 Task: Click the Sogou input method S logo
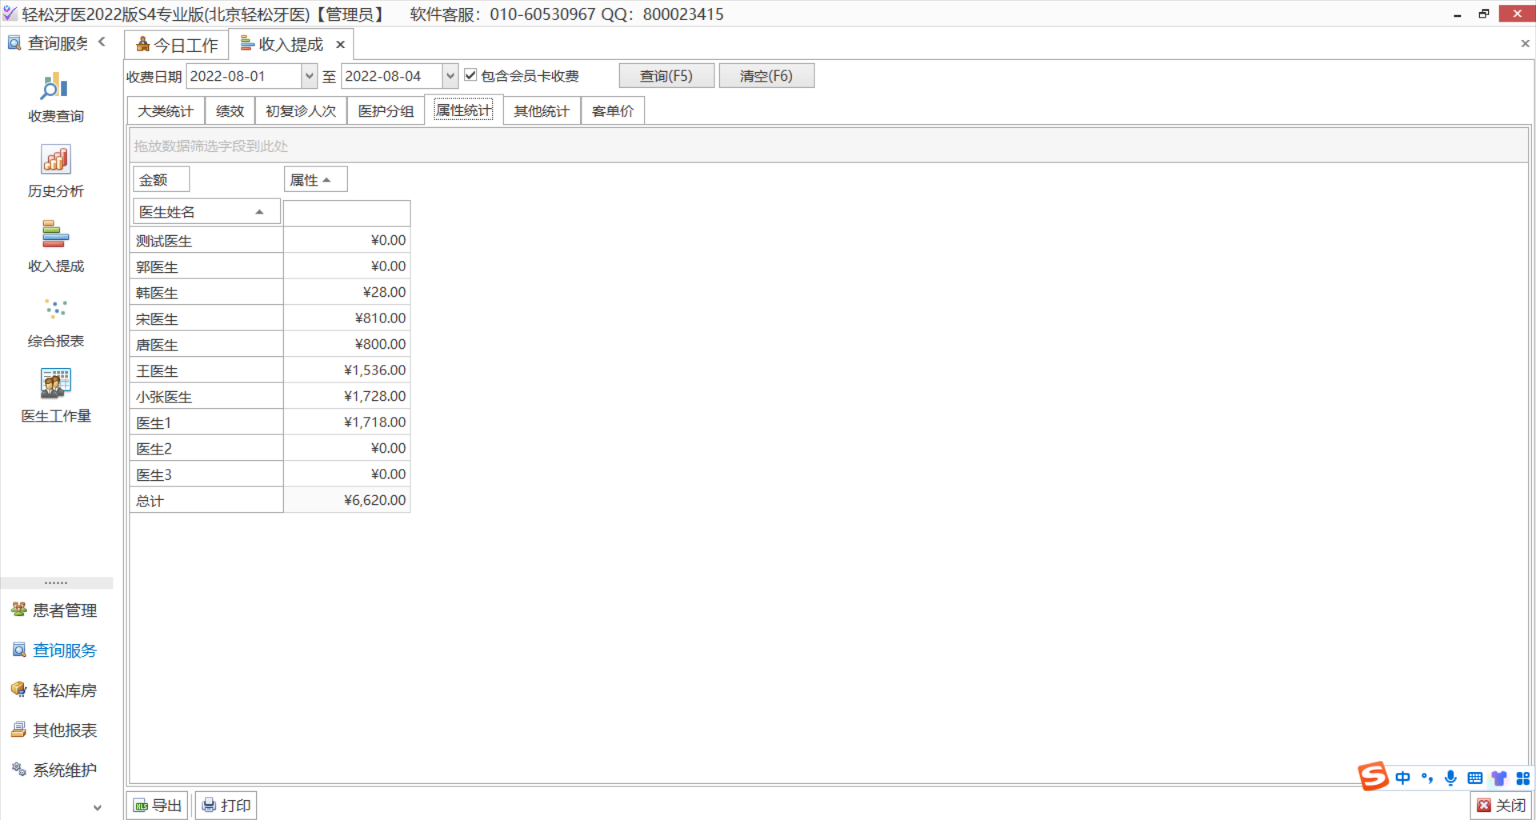(1374, 776)
